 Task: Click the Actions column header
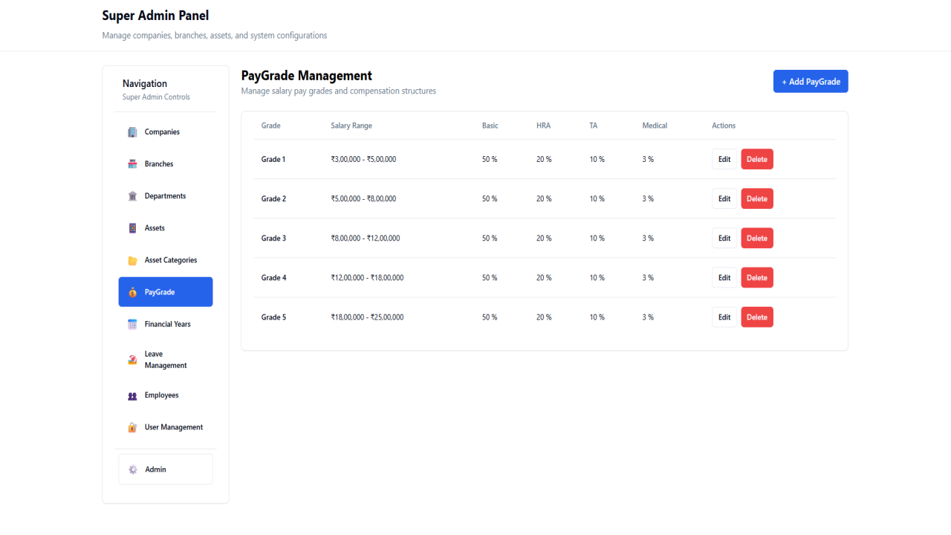[724, 126]
